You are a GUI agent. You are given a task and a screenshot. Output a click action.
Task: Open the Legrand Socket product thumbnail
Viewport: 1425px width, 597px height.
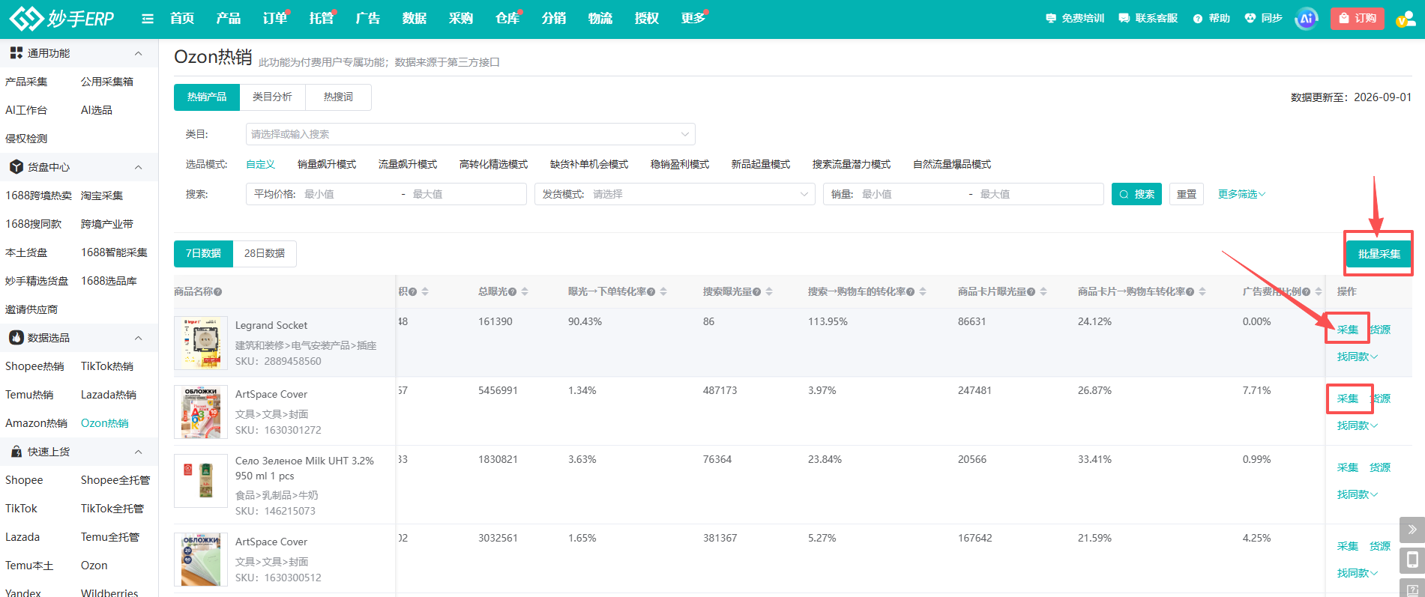pyautogui.click(x=201, y=342)
